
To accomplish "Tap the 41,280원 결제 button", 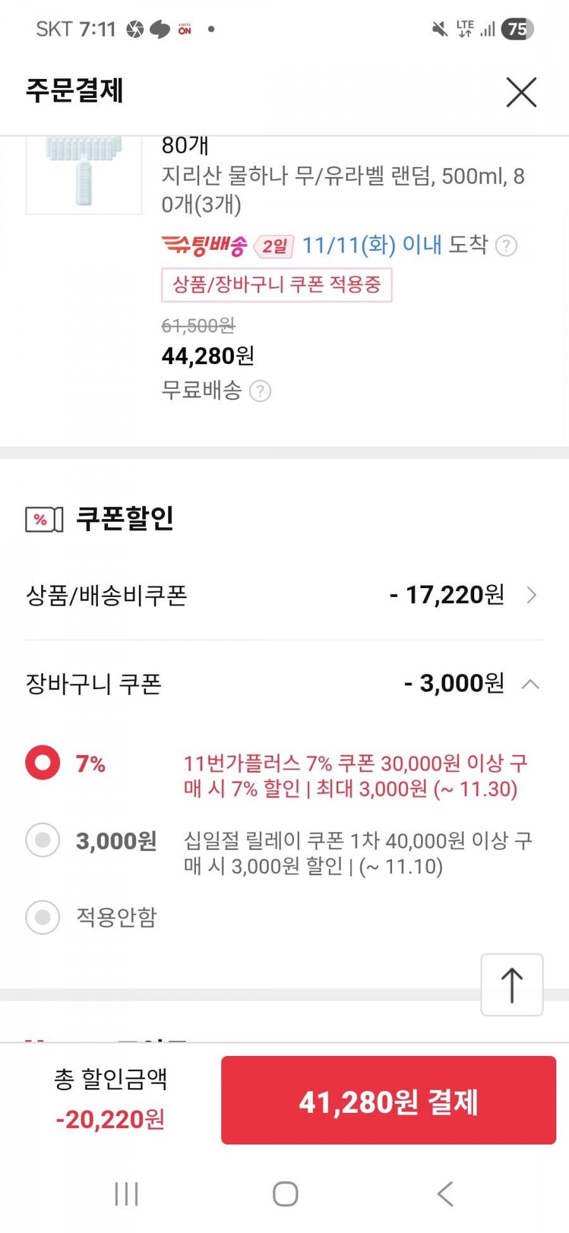I will [x=389, y=1100].
